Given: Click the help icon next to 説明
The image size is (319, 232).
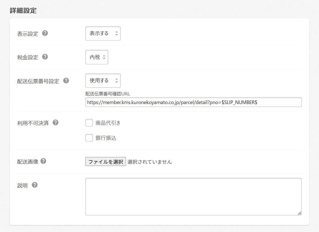Looking at the screenshot, I should (x=35, y=185).
